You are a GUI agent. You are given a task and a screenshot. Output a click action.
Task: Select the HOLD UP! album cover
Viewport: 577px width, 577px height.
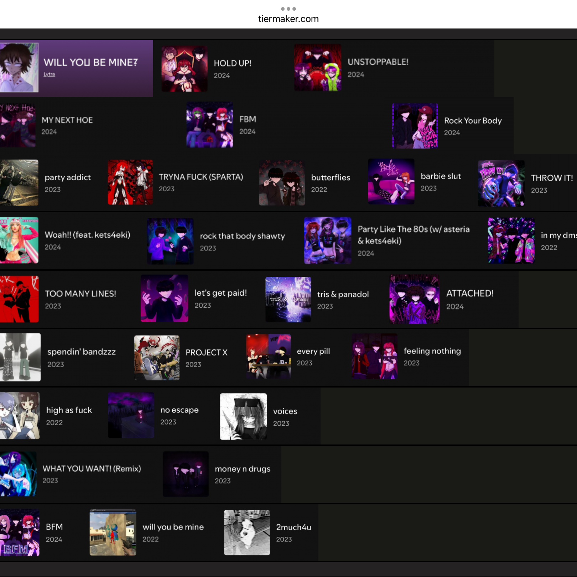coord(184,68)
